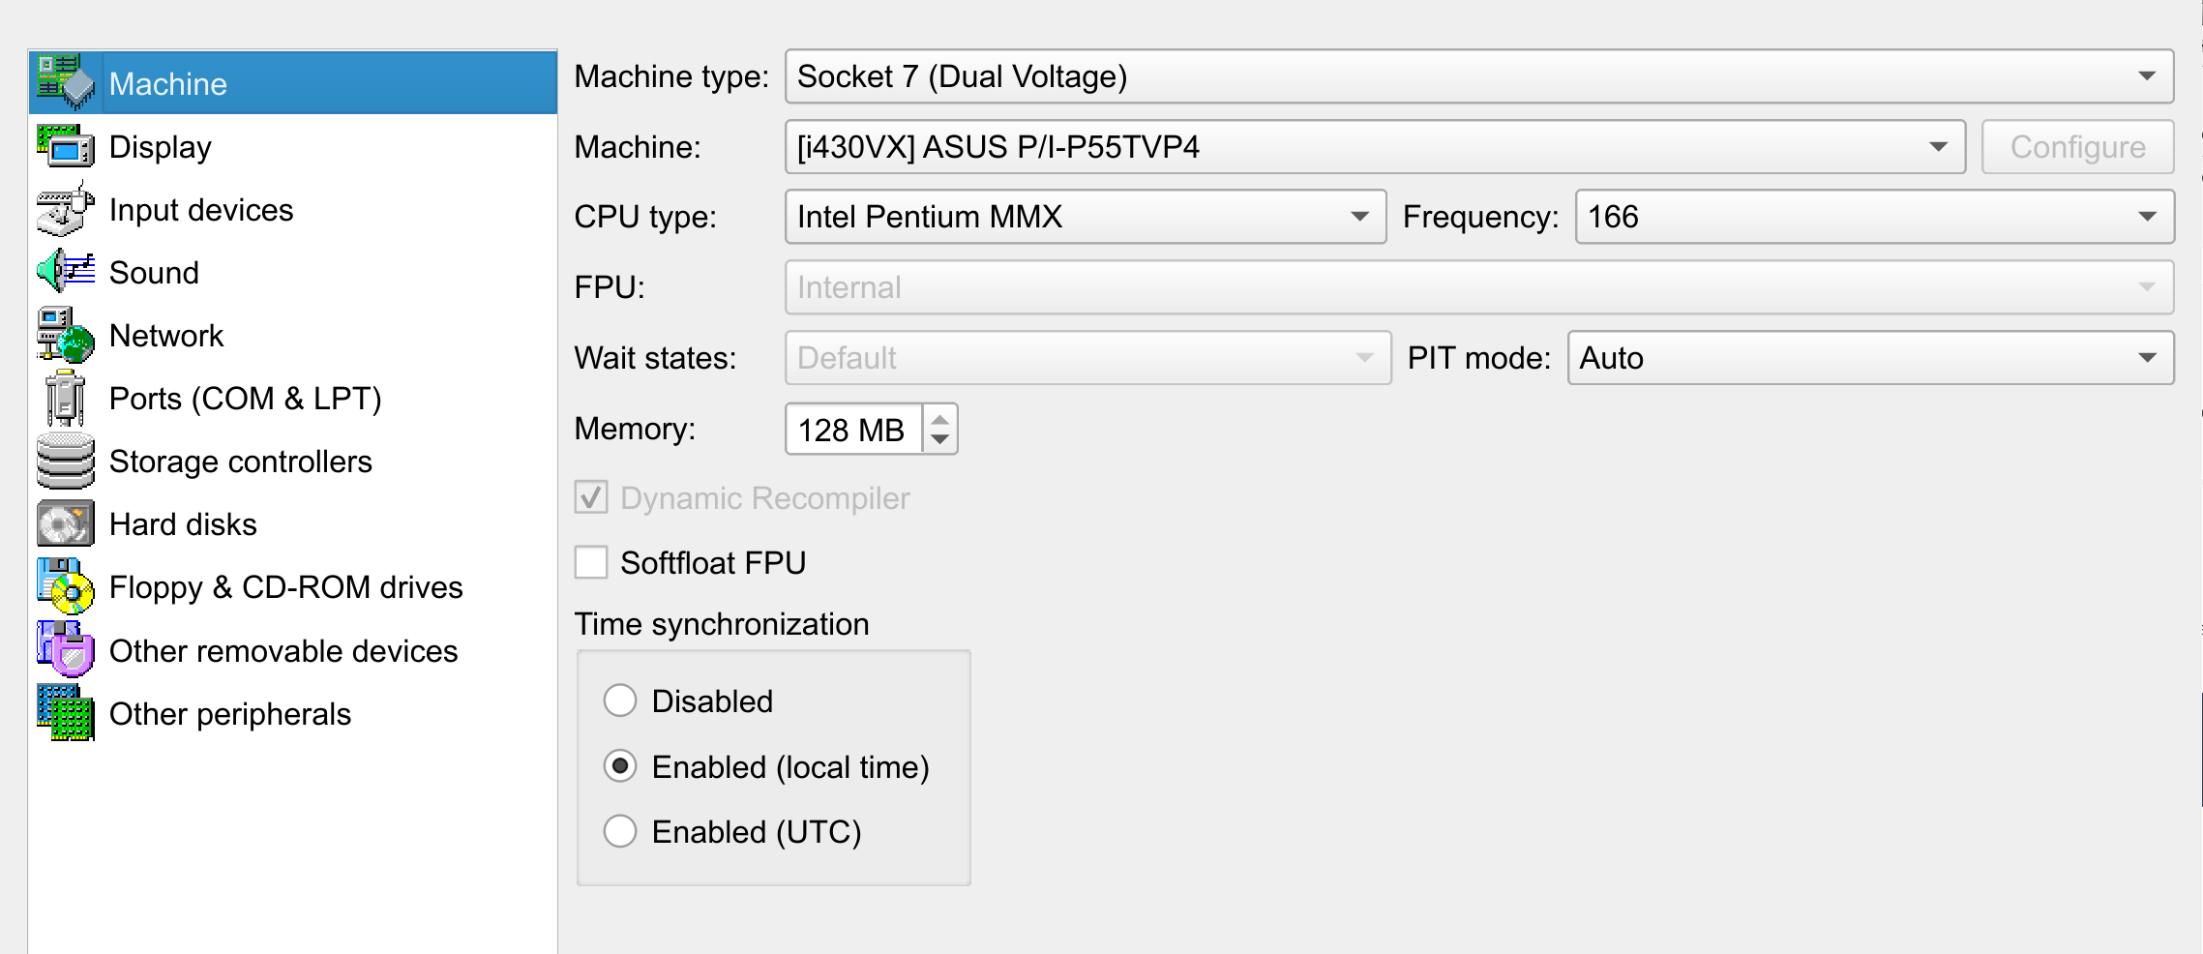
Task: Open the FPU dropdown
Action: [x=1479, y=287]
